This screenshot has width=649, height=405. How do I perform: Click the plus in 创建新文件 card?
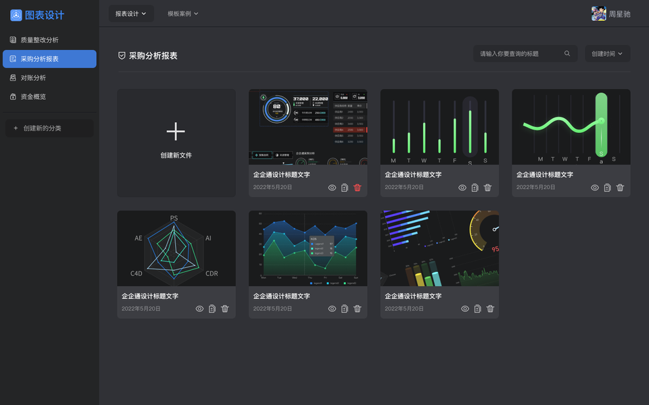click(176, 132)
